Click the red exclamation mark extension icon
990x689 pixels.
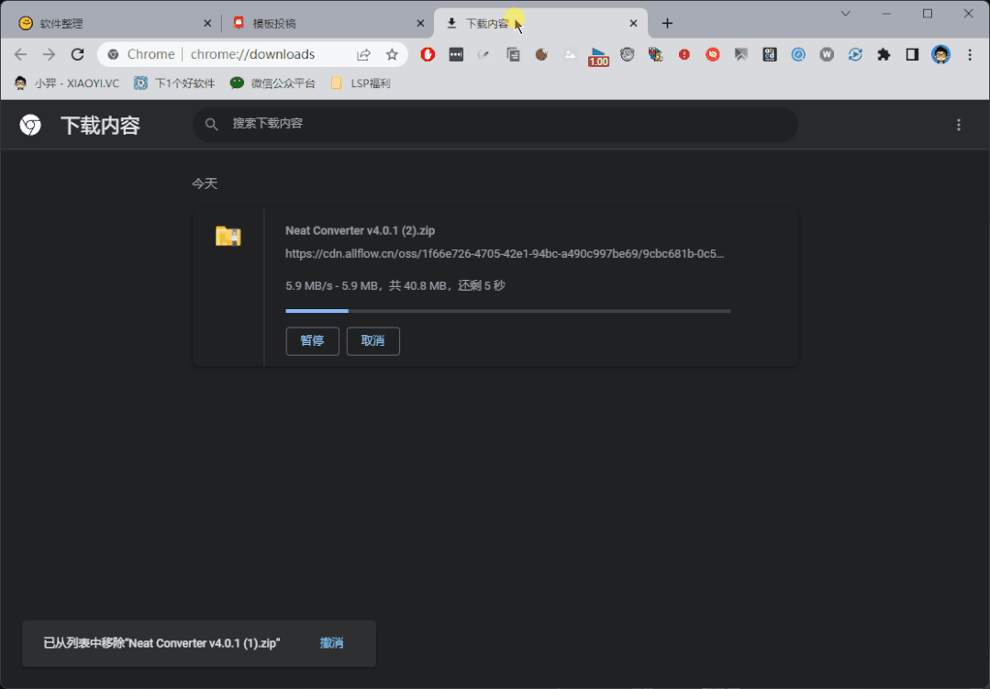pyautogui.click(x=684, y=54)
